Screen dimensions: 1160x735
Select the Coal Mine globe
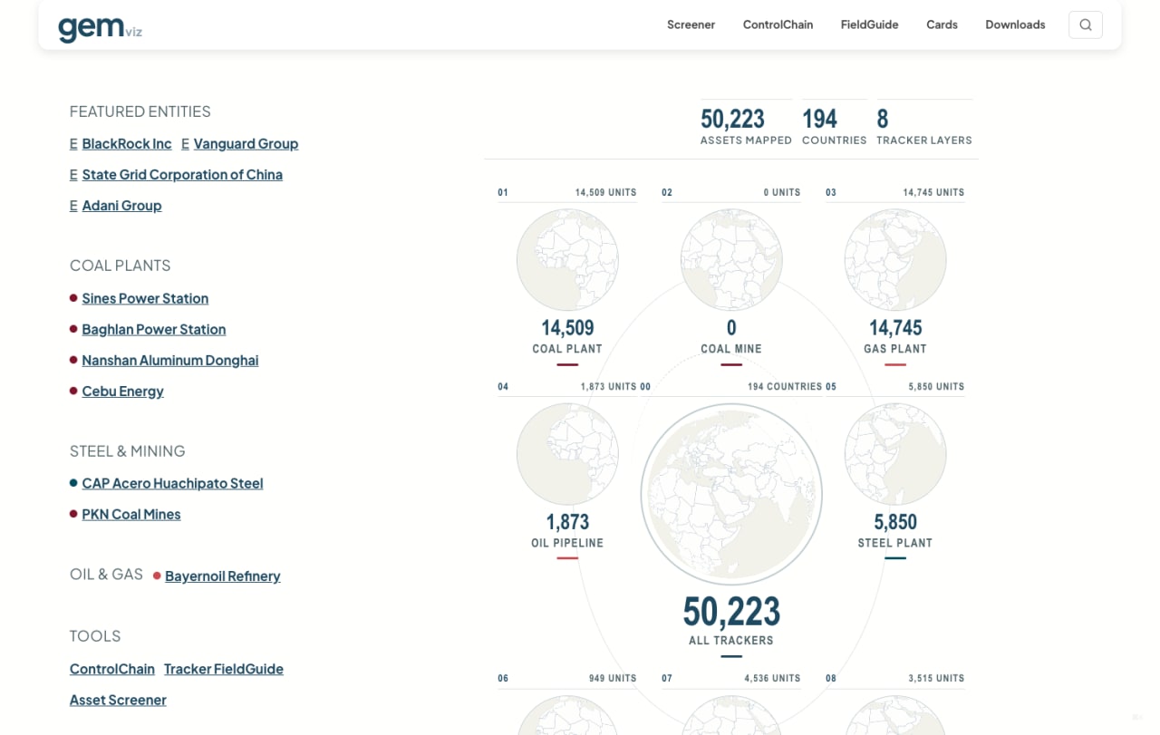tap(731, 260)
